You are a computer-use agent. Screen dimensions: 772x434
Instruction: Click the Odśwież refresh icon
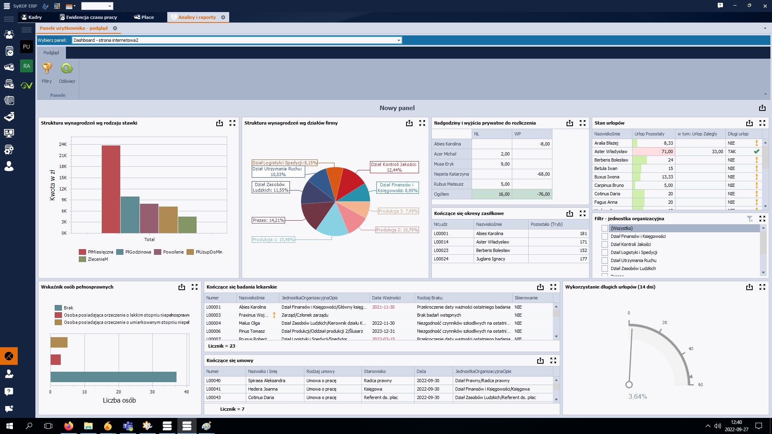67,68
